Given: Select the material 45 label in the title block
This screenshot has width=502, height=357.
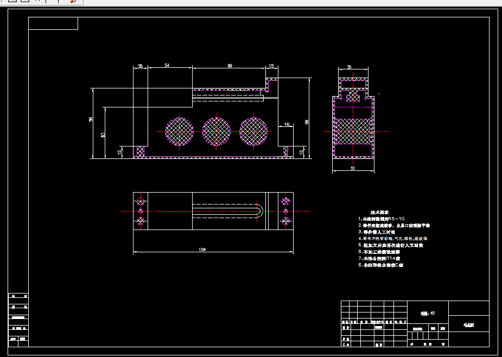Looking at the screenshot, I should 428,314.
